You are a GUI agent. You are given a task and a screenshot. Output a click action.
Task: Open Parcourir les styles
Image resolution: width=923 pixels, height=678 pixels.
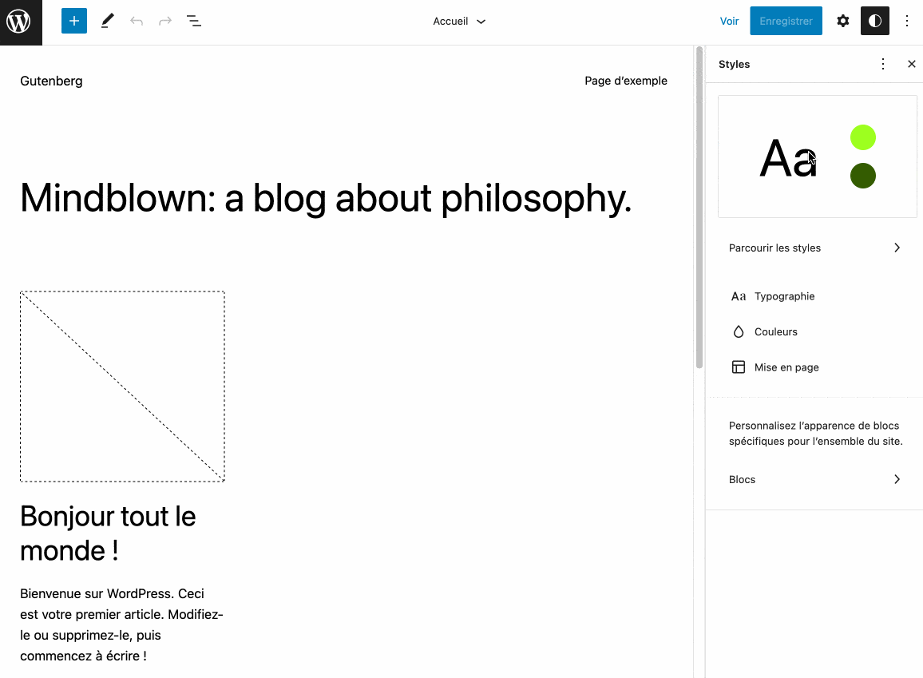(x=814, y=248)
